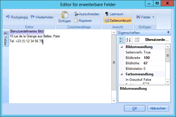Cut selection with Ausschneiden
176x117 pixels.
point(87,14)
